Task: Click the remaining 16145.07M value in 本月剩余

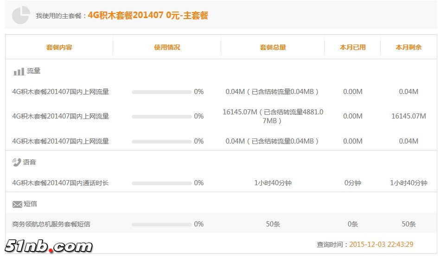Action: (x=409, y=116)
